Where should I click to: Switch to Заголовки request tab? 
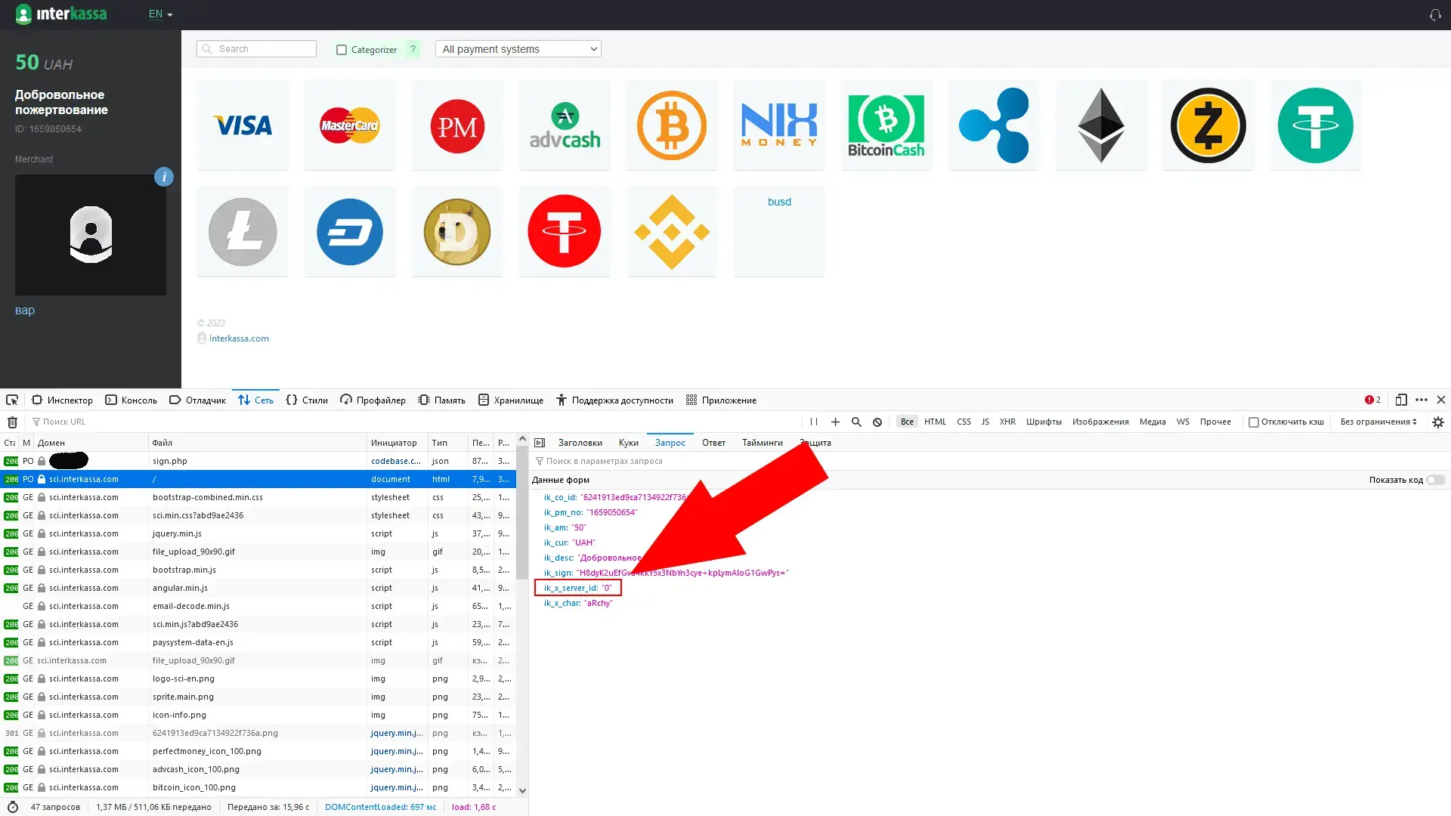[580, 443]
